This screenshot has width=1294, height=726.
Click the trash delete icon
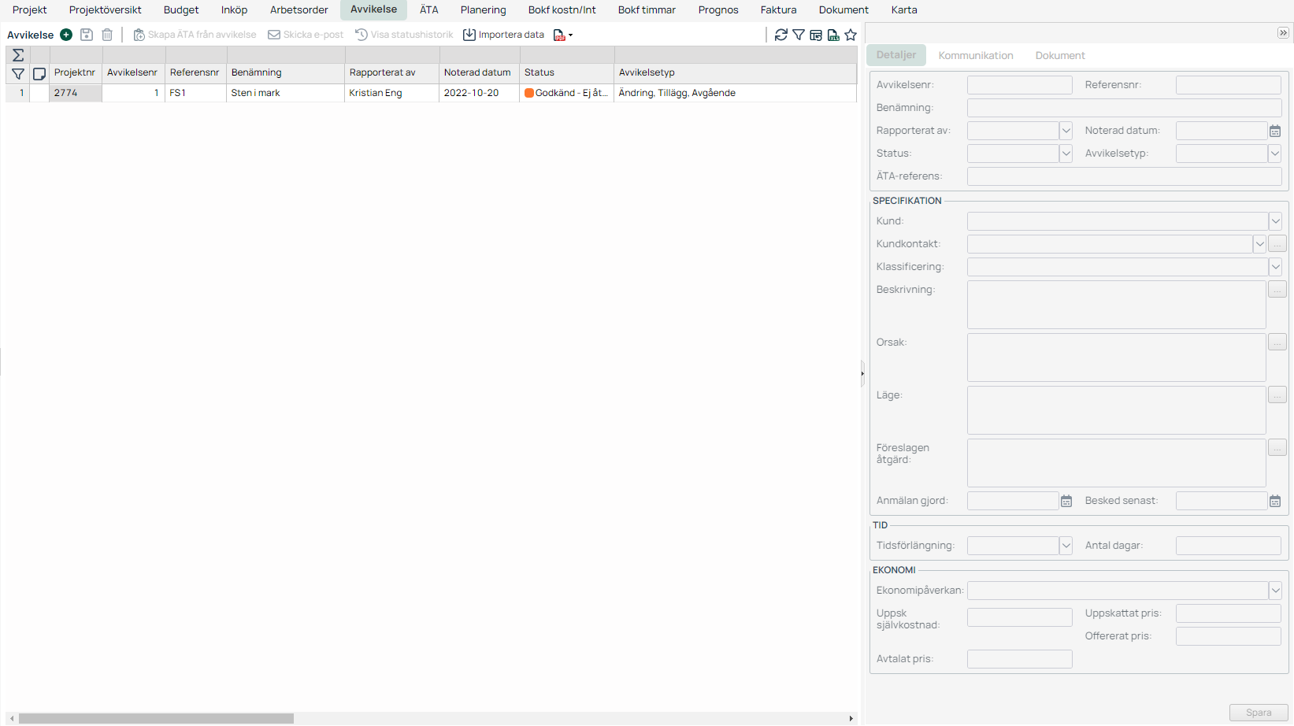tap(107, 35)
